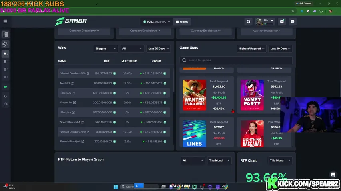Open the Lines game thumbnail

[194, 134]
